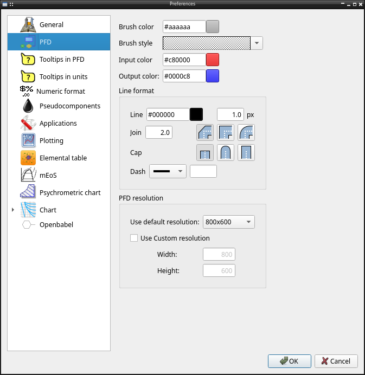365x375 pixels.
Task: Click the Numeric format $% icon
Action: [27, 91]
